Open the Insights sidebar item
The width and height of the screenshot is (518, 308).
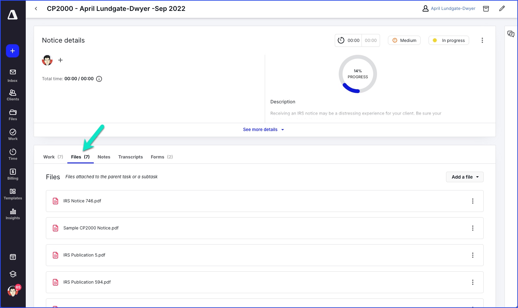coord(13,214)
